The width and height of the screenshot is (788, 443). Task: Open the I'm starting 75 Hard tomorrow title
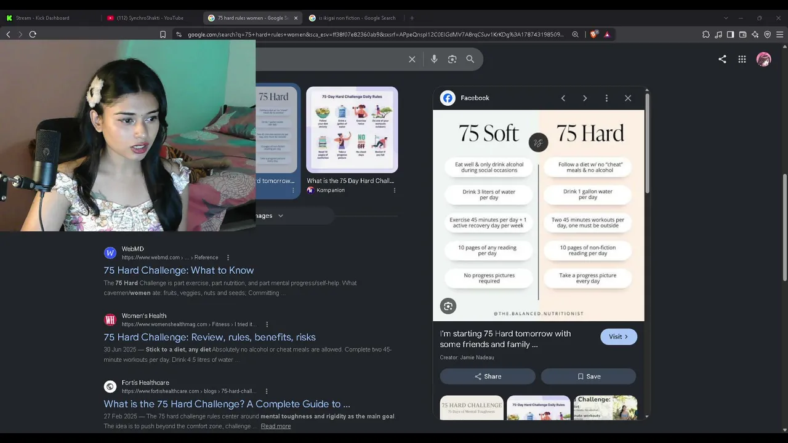point(505,339)
